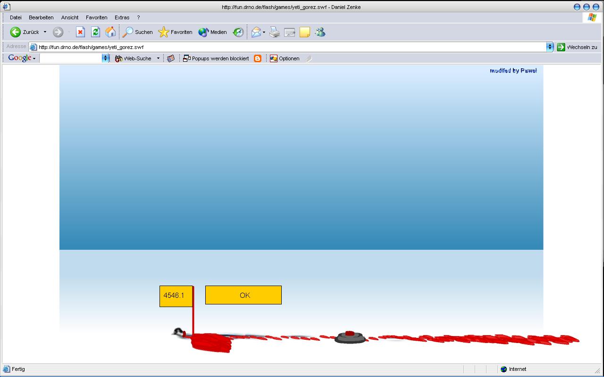Click the orange Blogger icon
Image resolution: width=604 pixels, height=377 pixels.
tap(258, 58)
